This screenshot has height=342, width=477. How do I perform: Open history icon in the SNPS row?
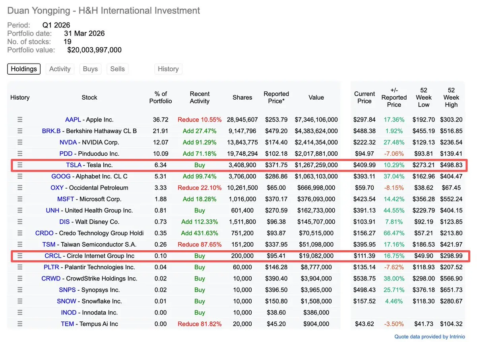coord(20,290)
